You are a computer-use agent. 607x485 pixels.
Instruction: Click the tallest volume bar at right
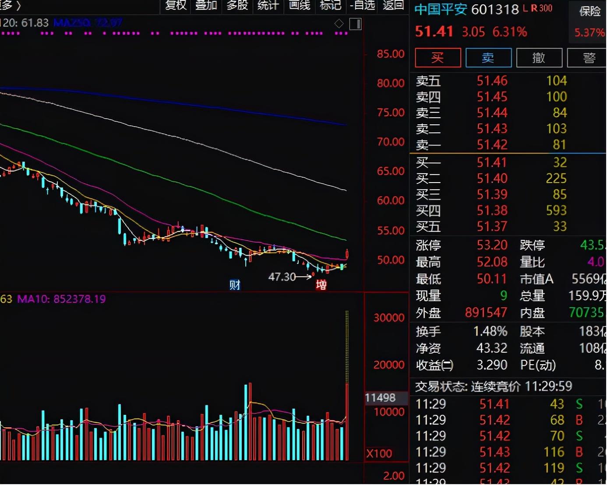347,386
